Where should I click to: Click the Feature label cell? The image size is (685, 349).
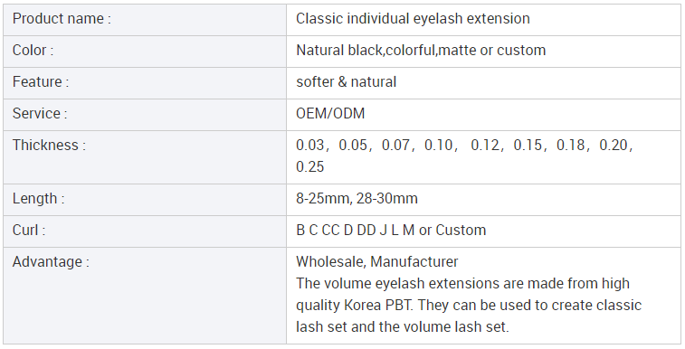(145, 83)
